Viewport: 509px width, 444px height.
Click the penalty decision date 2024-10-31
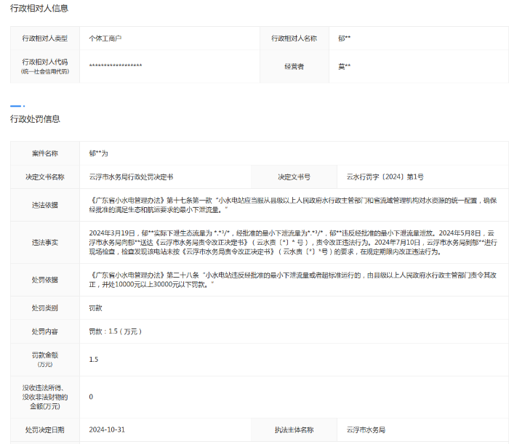click(x=108, y=430)
